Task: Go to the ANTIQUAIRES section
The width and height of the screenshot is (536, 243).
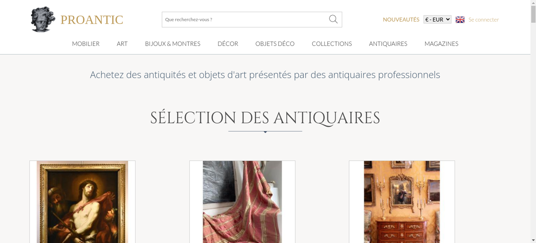Action: tap(388, 44)
